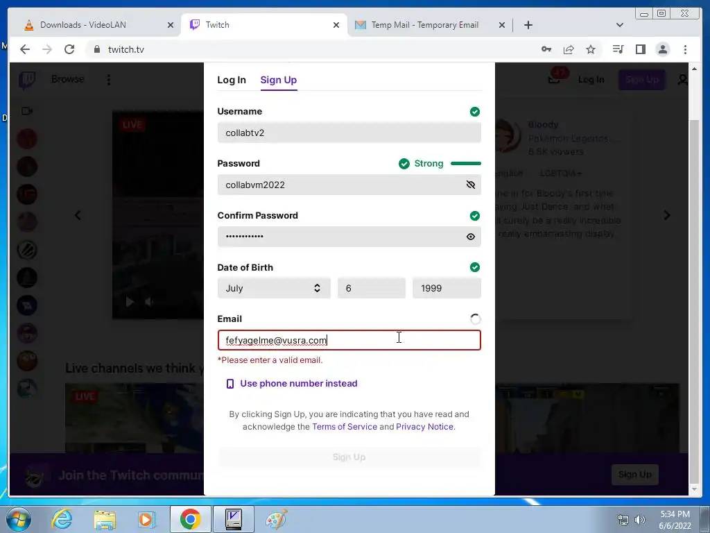
Task: Open Windows Media Player in taskbar
Action: [146, 519]
